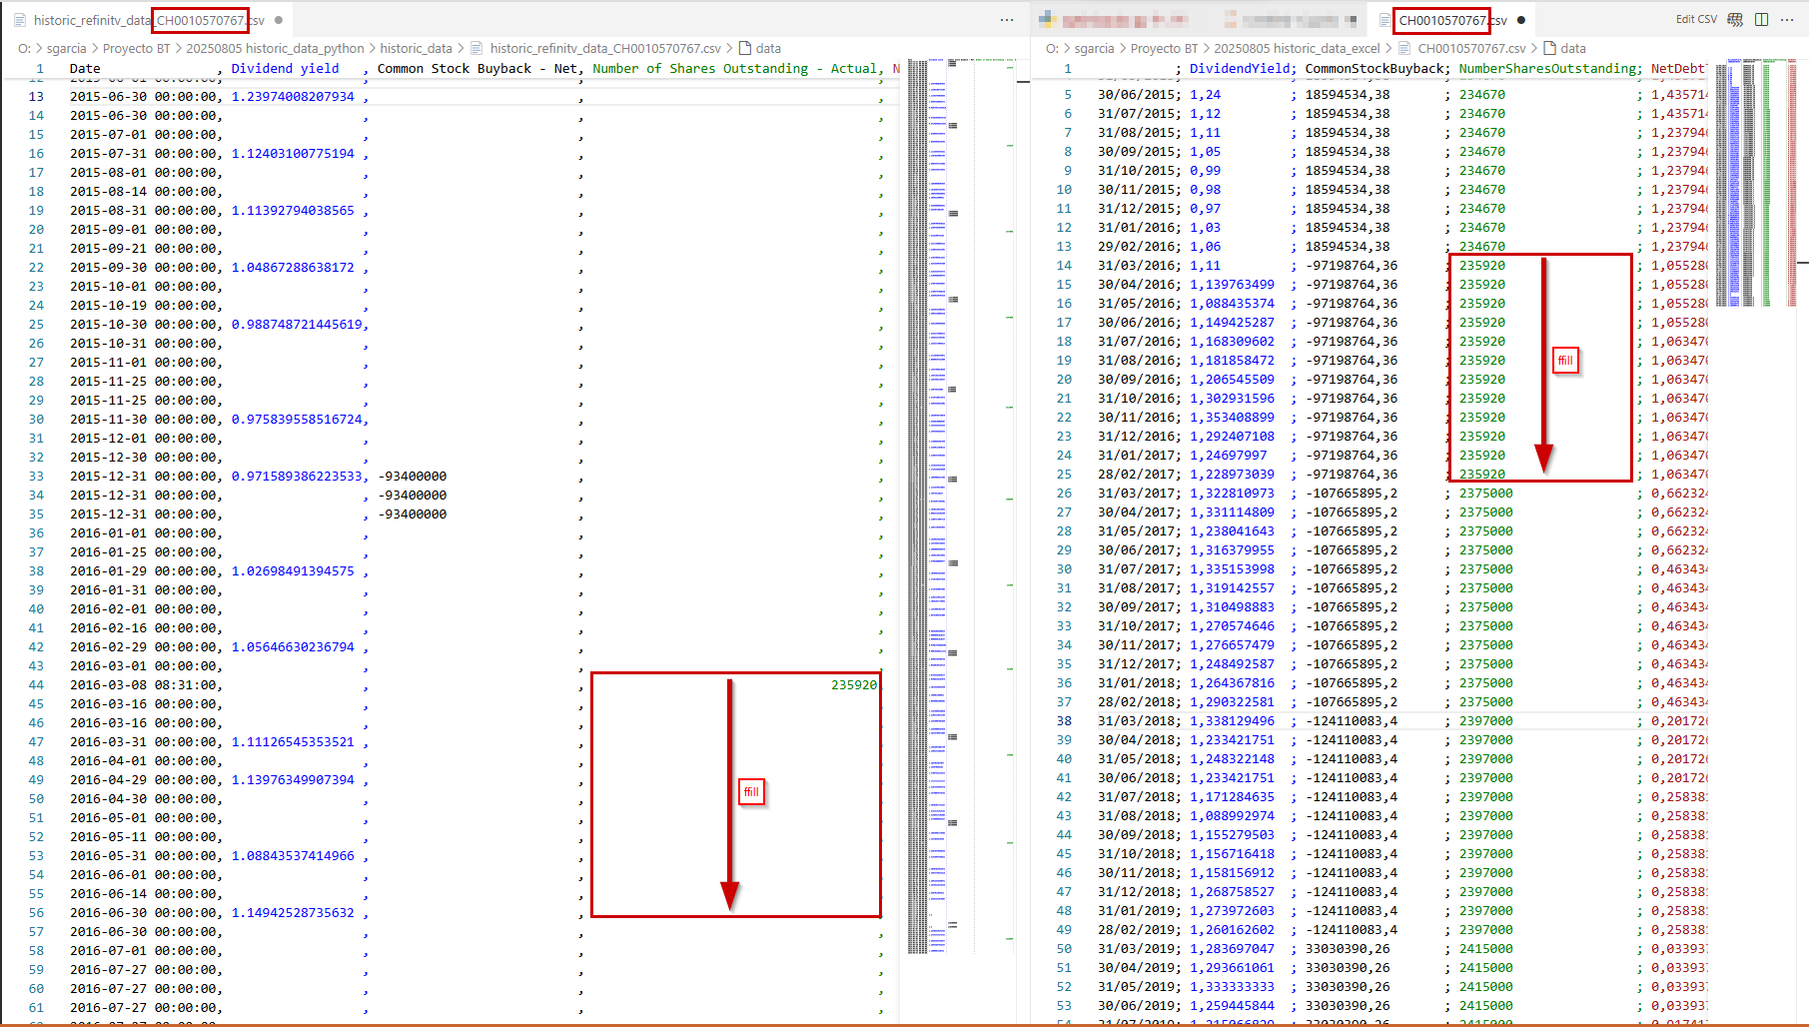Click line number 14 in right gutter
The width and height of the screenshot is (1809, 1027).
[1064, 266]
